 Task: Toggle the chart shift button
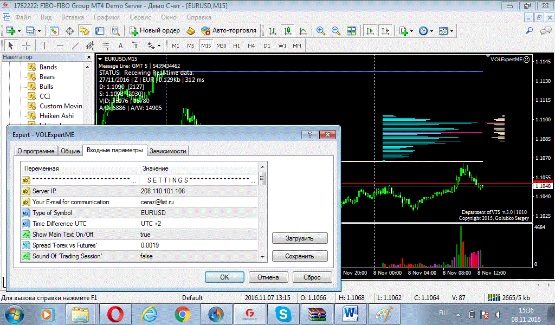385,31
